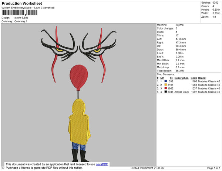The height and width of the screenshot is (171, 222).
Task: Click the Machine value 'Tajima'
Action: pos(179,25)
